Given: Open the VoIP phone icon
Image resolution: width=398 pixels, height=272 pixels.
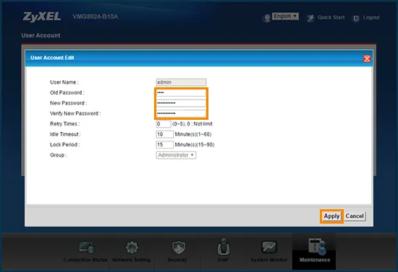Looking at the screenshot, I should pos(224,246).
